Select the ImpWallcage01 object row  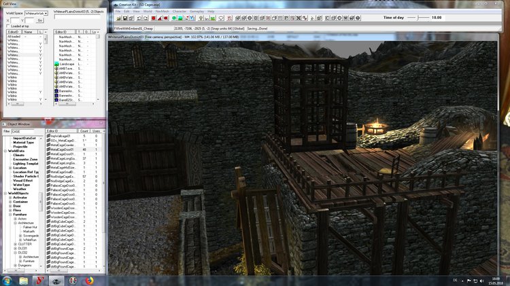point(74,136)
